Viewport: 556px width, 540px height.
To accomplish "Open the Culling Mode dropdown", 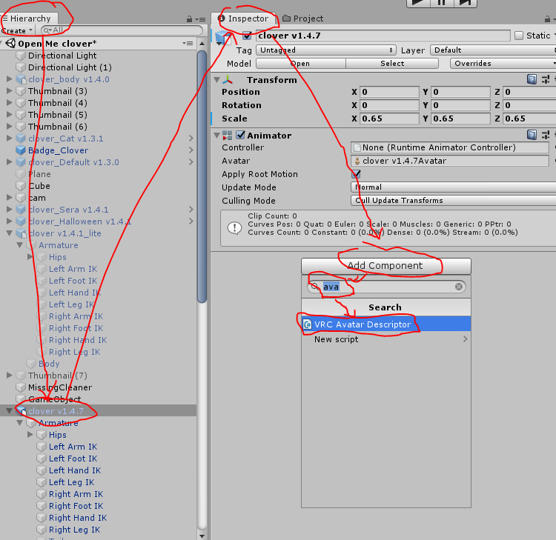I will (x=453, y=201).
